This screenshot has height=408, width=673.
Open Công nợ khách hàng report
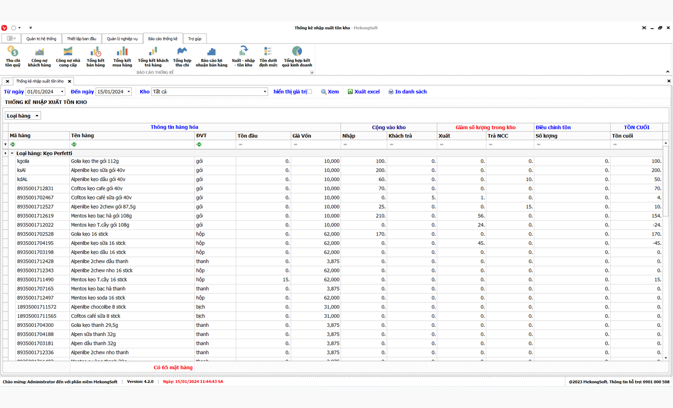[39, 57]
